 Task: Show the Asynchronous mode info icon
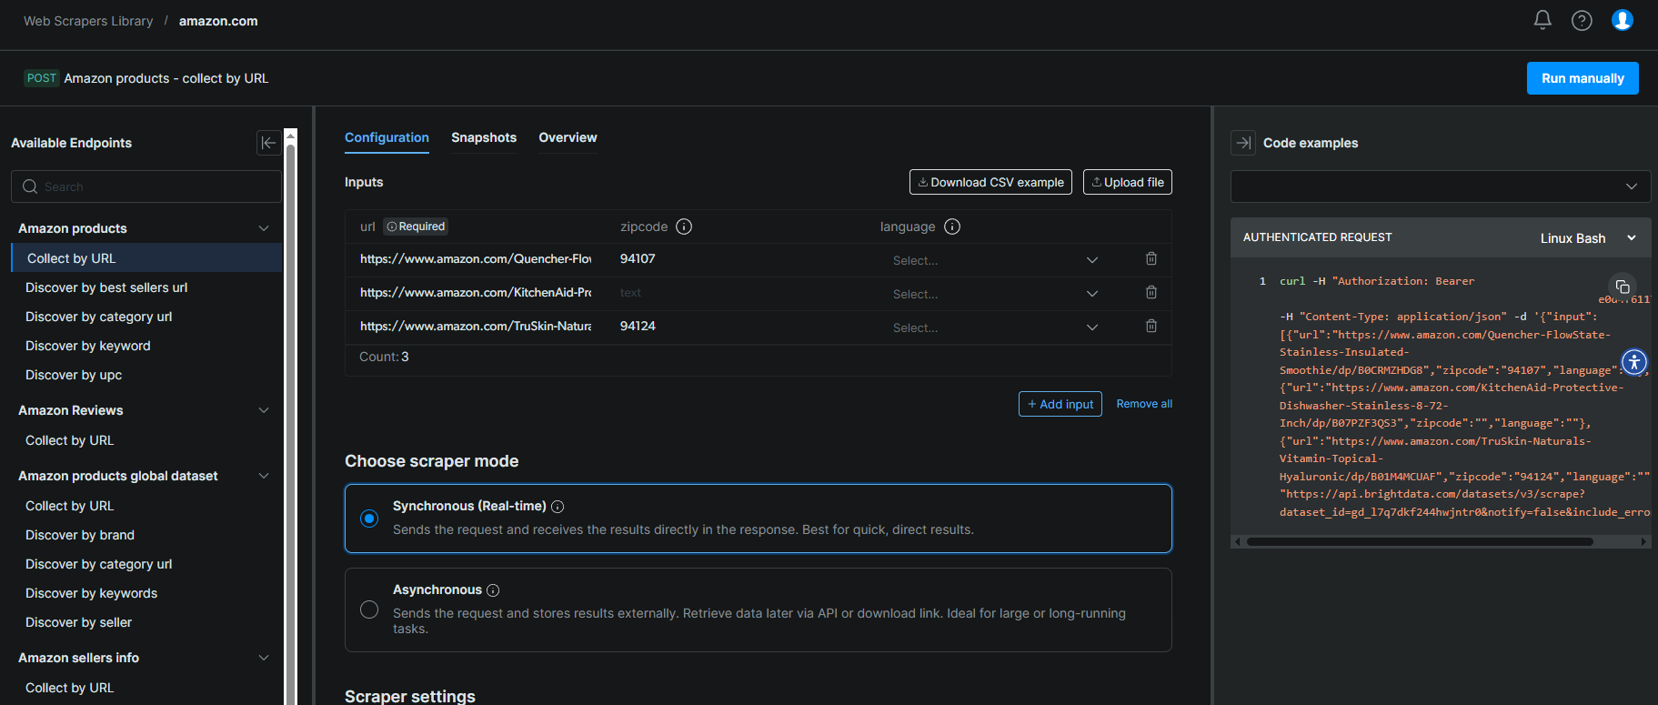pyautogui.click(x=493, y=590)
